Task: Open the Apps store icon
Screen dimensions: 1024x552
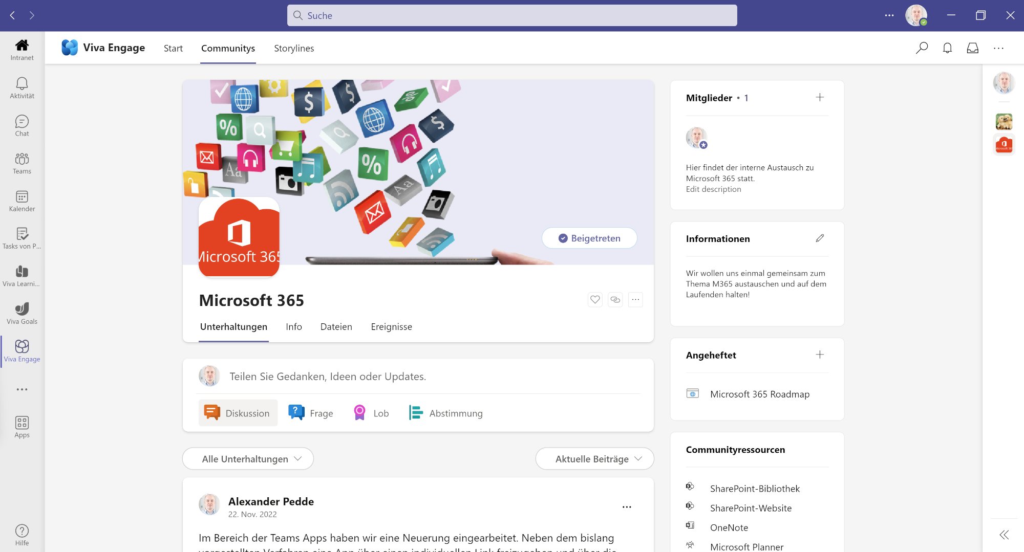Action: 22,427
